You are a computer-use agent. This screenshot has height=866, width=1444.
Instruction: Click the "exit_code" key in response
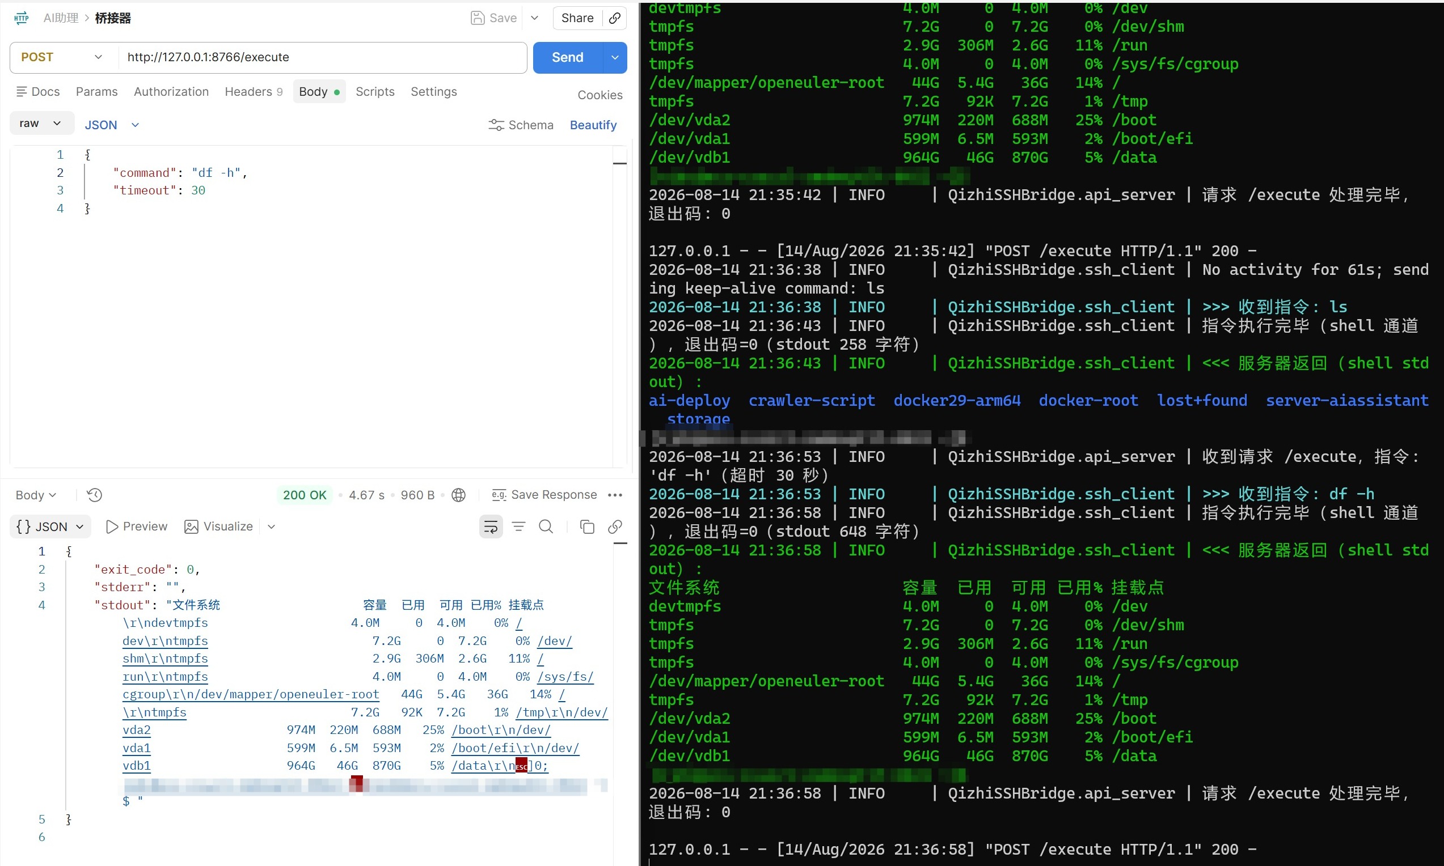(x=134, y=570)
